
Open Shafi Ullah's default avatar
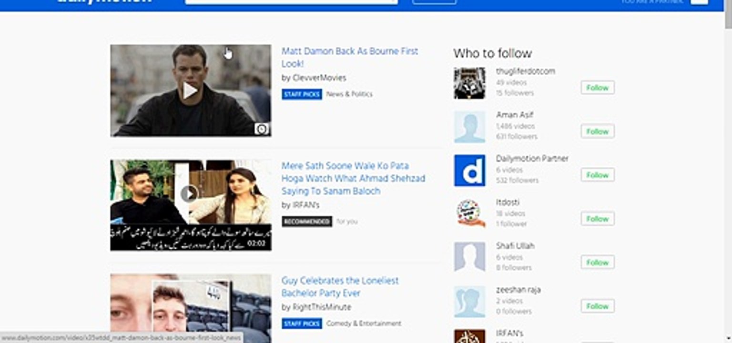469,258
